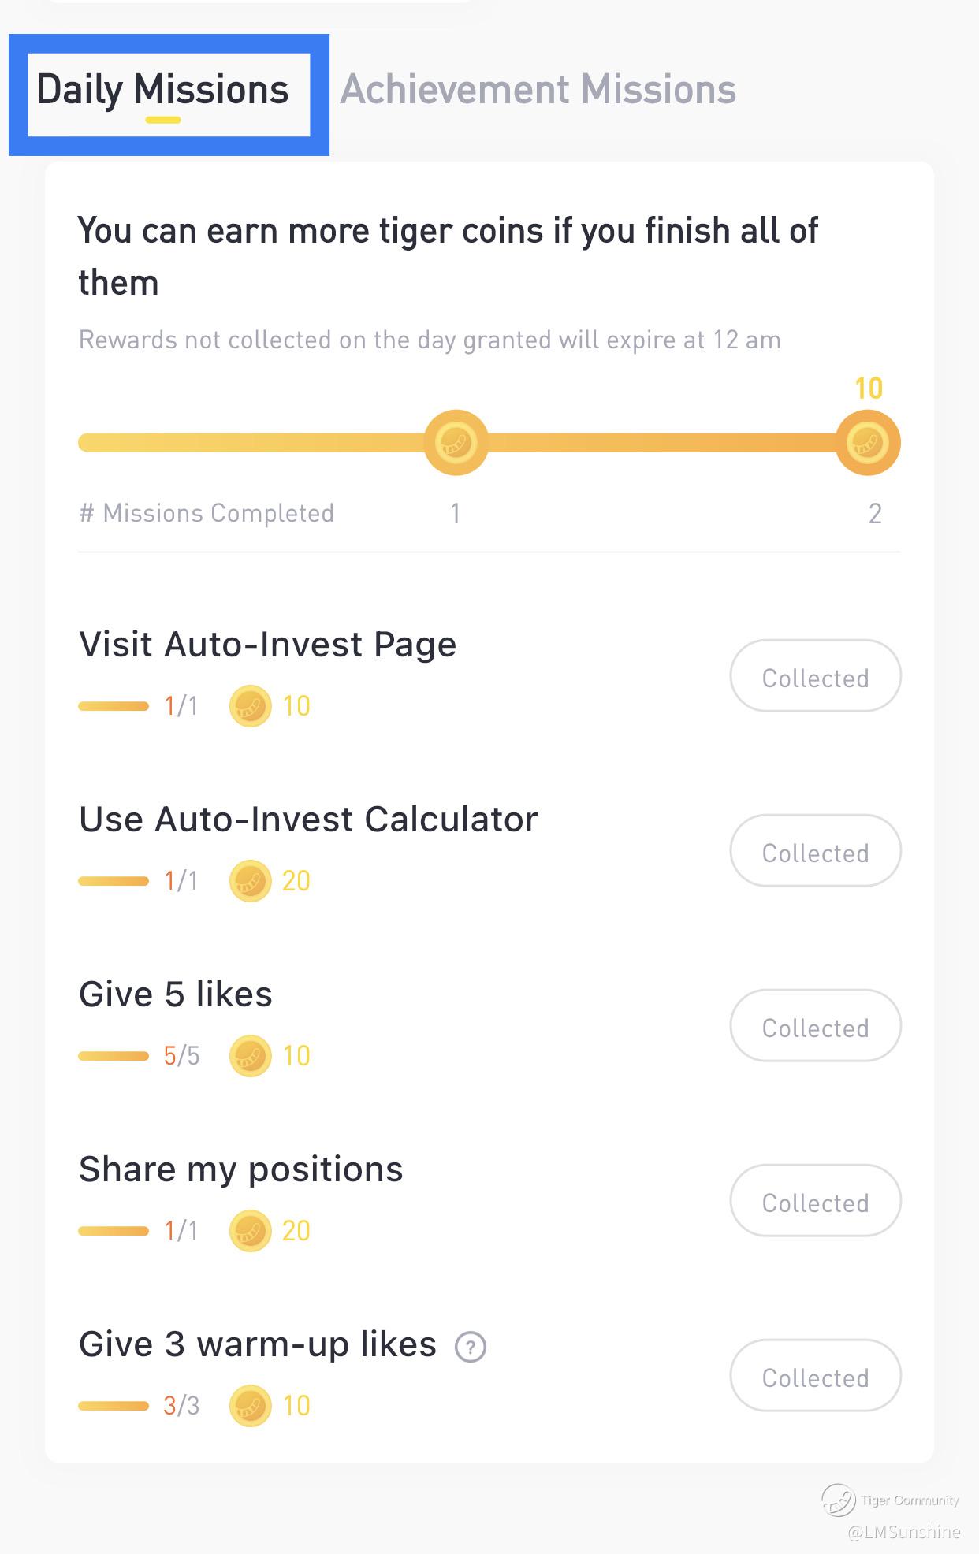
Task: Switch to the Daily Missions tab
Action: coord(163,91)
